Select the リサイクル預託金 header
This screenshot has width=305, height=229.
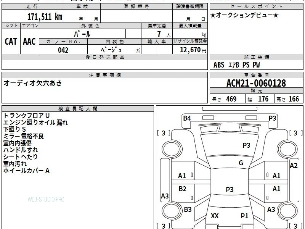point(190,41)
